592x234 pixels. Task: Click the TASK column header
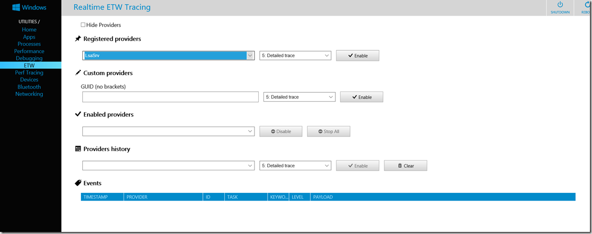pyautogui.click(x=246, y=197)
